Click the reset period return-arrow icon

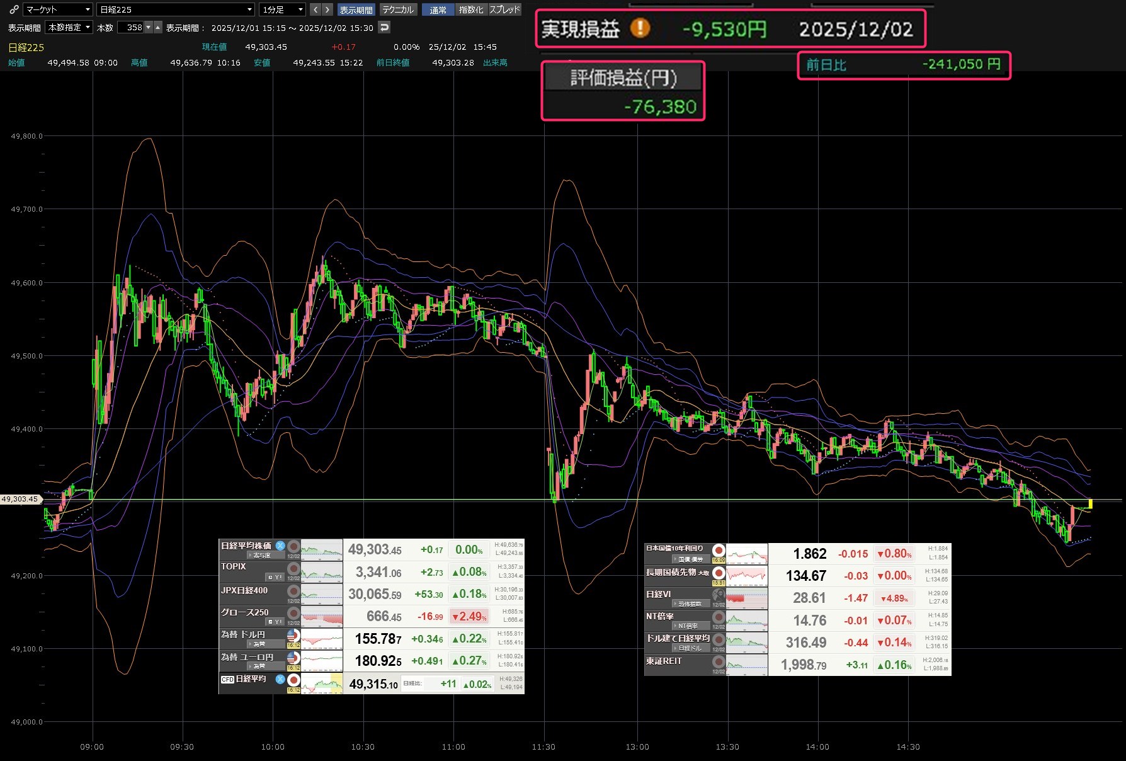pos(384,27)
